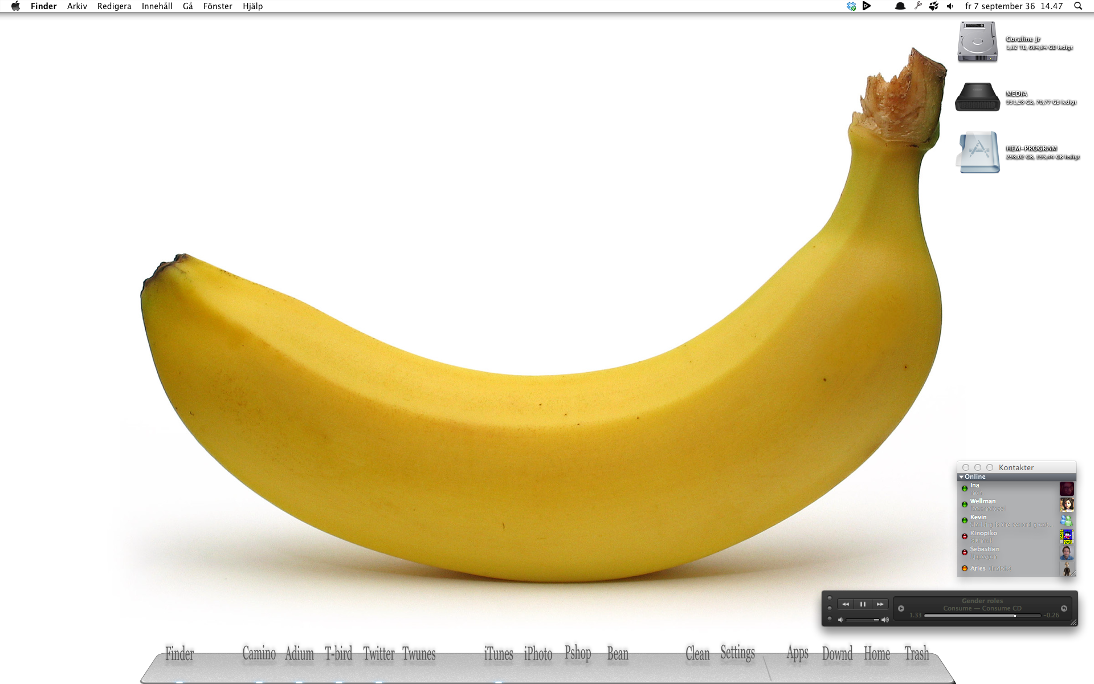Image resolution: width=1094 pixels, height=684 pixels.
Task: Open the Arkiv menu
Action: pos(77,6)
